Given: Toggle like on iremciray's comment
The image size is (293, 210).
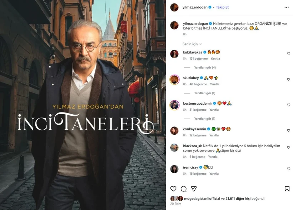Looking at the screenshot, I should coord(288,169).
